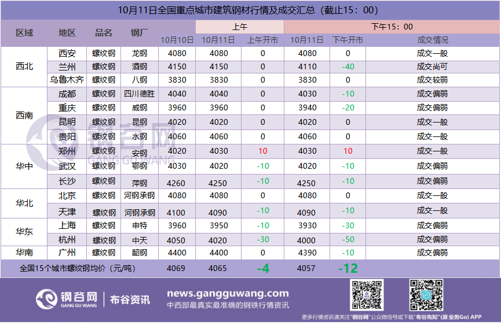Click the 上午开市 column header
Screen dimensions: 501x330
point(262,40)
